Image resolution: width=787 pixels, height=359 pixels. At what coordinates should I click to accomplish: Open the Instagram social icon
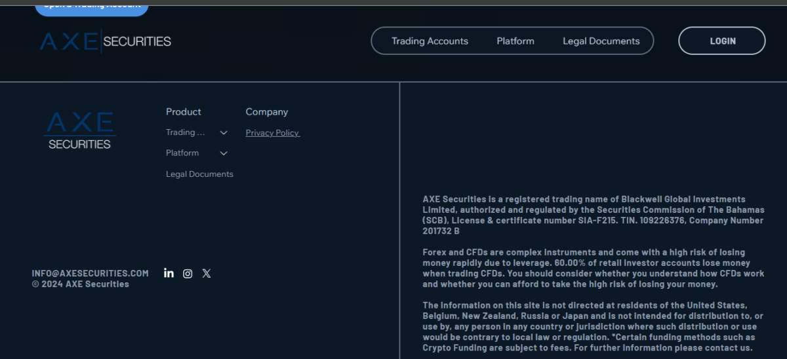(188, 274)
